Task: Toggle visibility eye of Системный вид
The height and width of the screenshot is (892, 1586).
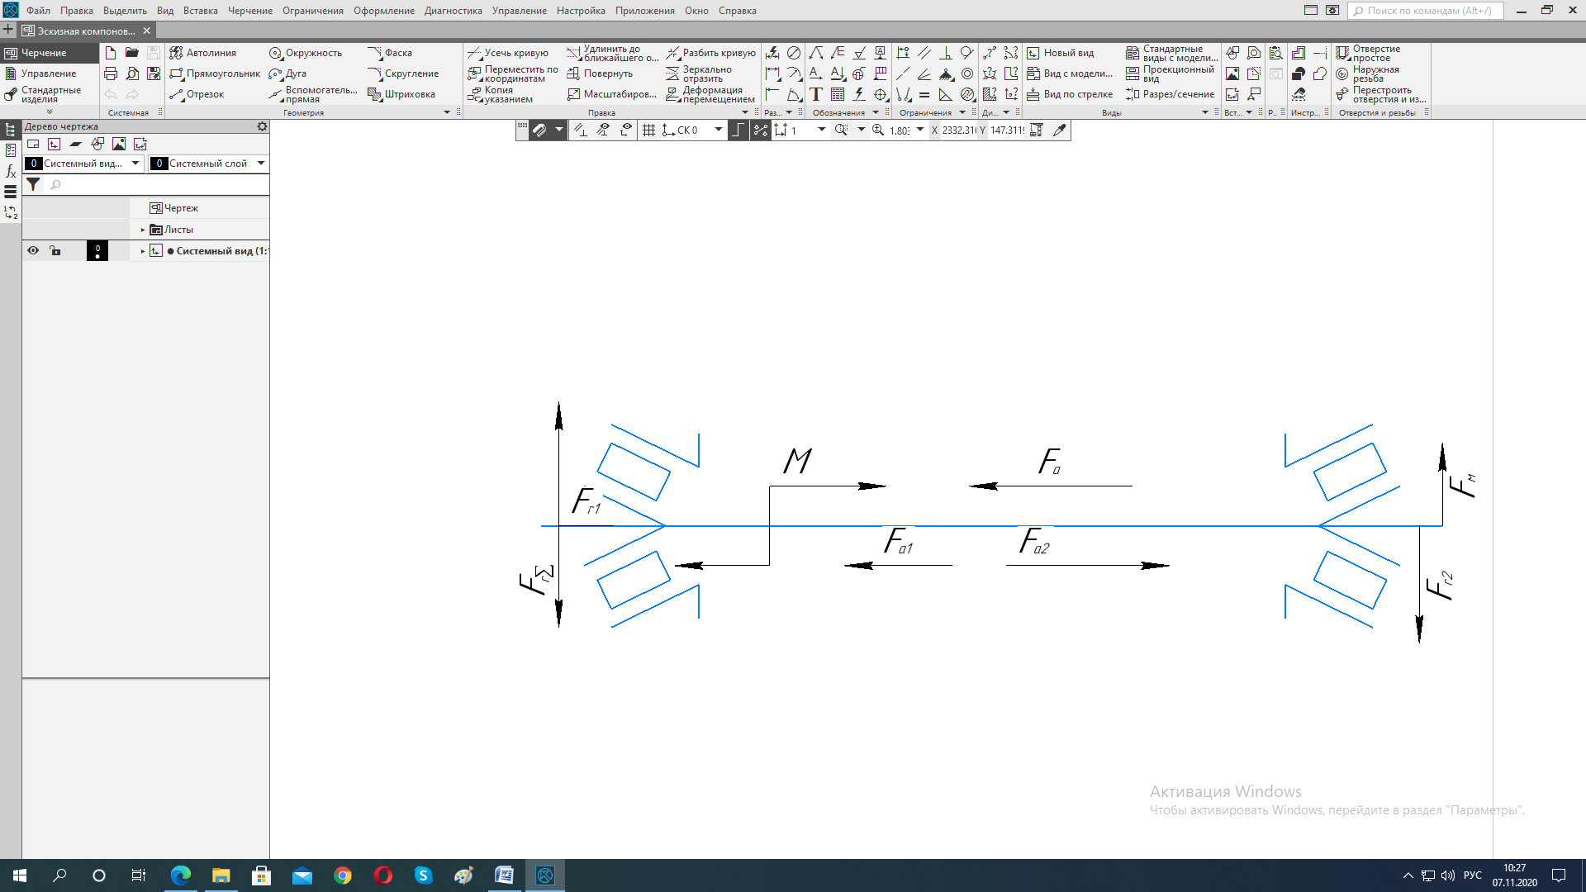Action: point(33,250)
